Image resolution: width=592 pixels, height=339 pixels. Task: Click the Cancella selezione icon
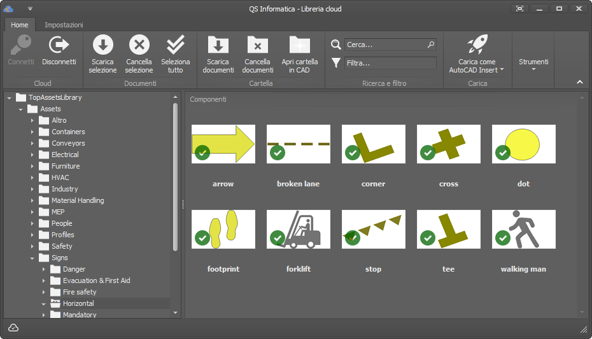139,45
